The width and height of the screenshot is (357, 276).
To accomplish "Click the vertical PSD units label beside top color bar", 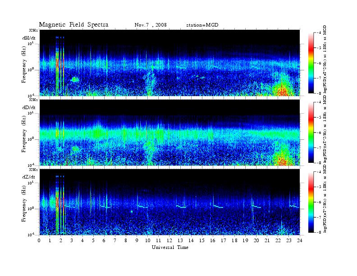I will pos(325,60).
